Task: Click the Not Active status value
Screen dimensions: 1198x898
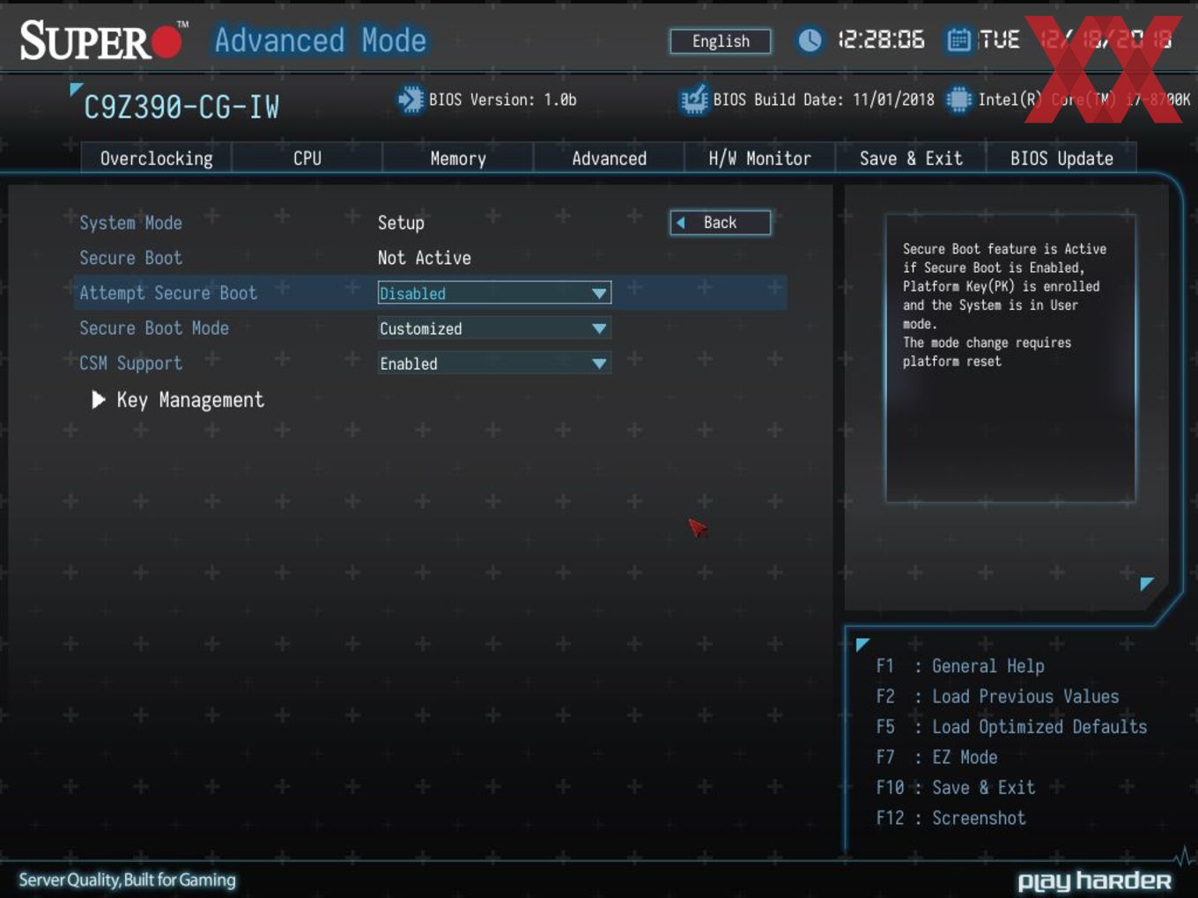Action: coord(425,258)
